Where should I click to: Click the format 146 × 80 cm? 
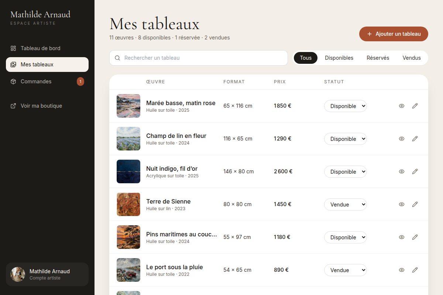[238, 171]
